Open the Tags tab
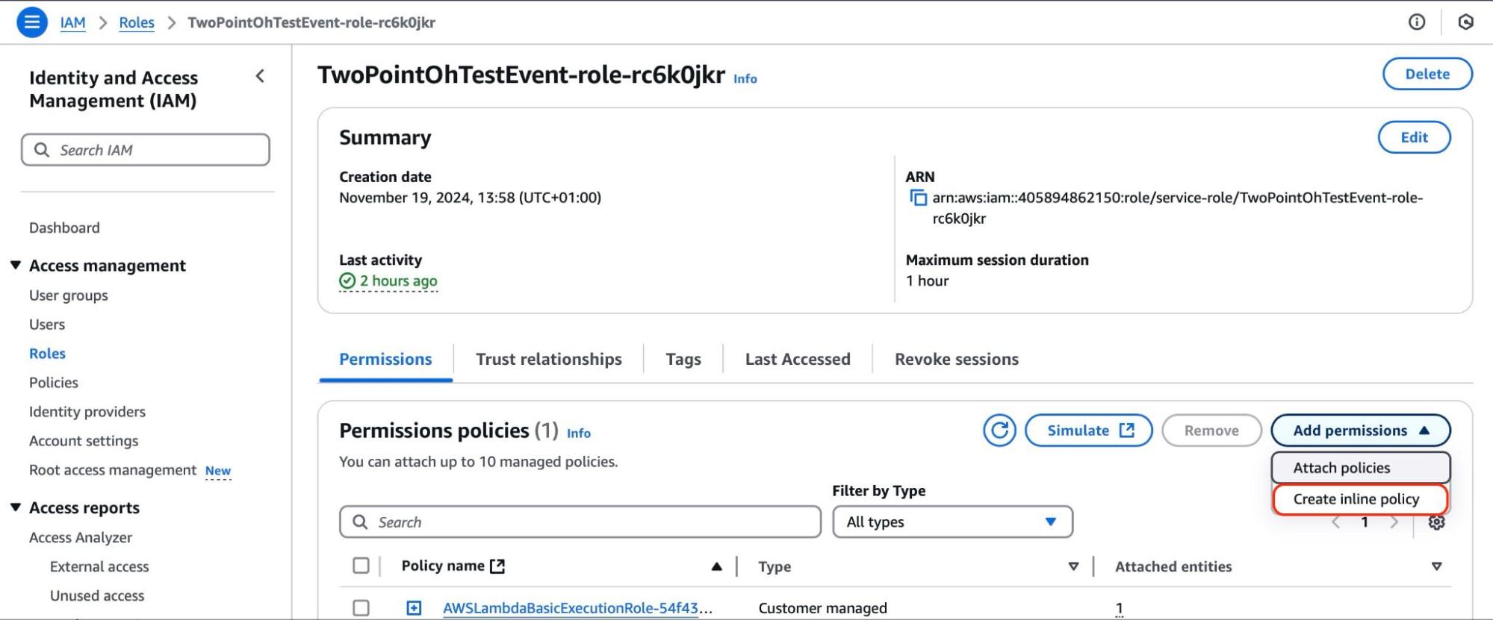The image size is (1493, 620). click(683, 360)
